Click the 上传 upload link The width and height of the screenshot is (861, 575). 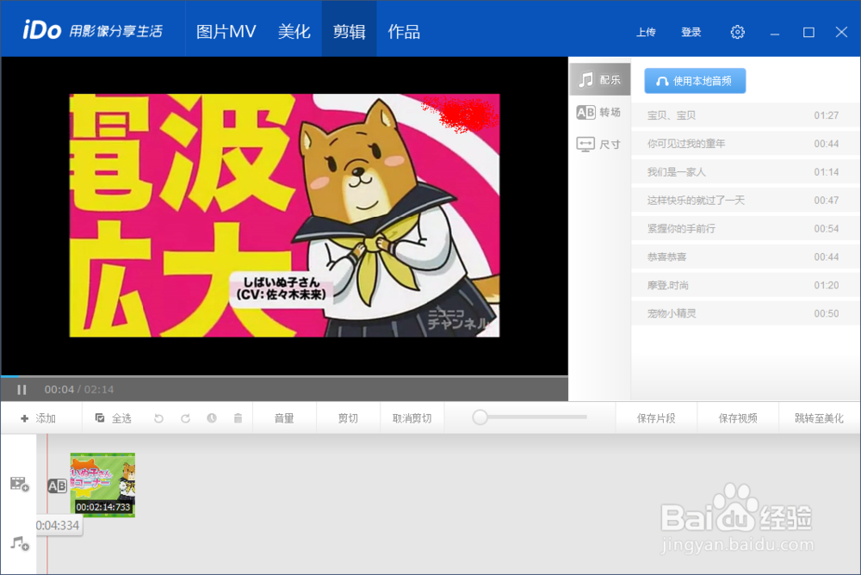click(x=646, y=32)
